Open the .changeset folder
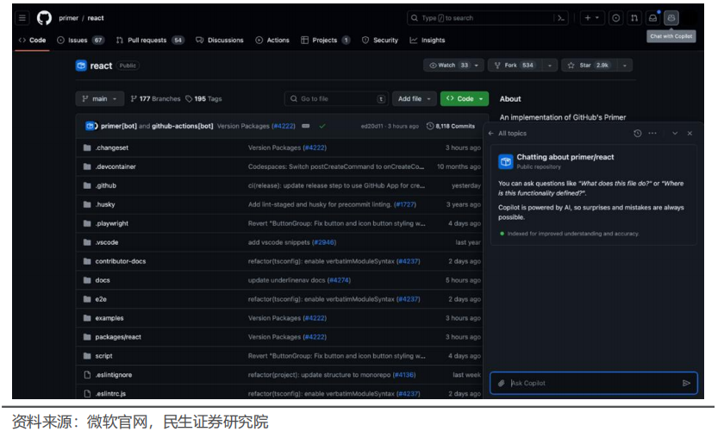 click(x=112, y=147)
